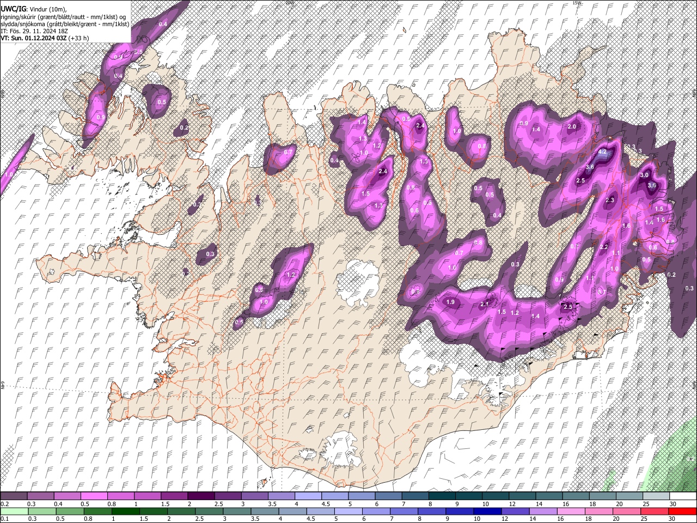Click the 2.2 precipitation value on the map

coord(603,247)
